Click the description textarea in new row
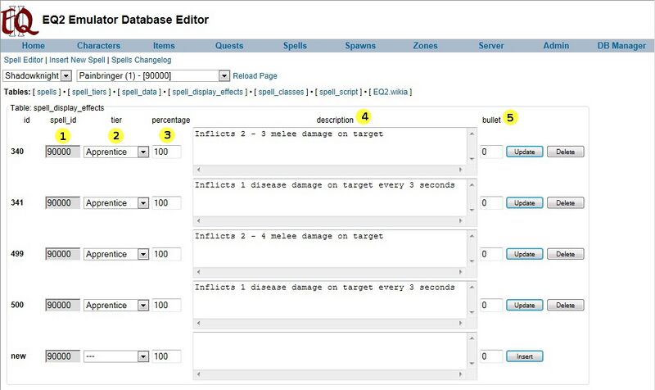 pyautogui.click(x=327, y=348)
